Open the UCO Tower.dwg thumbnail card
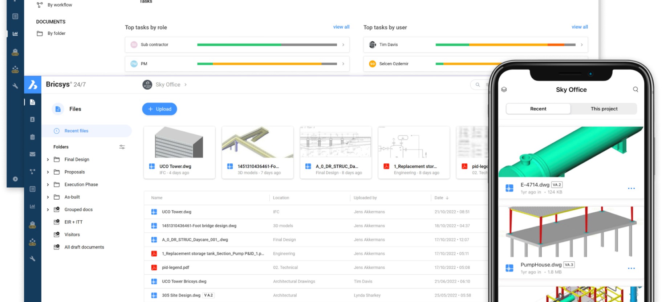Image resolution: width=662 pixels, height=302 pixels. (x=179, y=152)
